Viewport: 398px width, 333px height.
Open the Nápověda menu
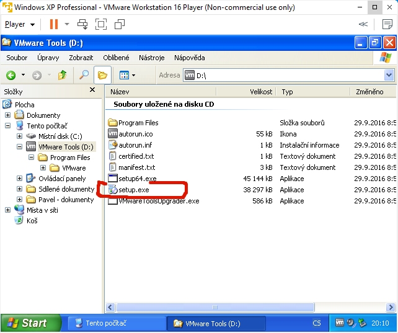189,58
